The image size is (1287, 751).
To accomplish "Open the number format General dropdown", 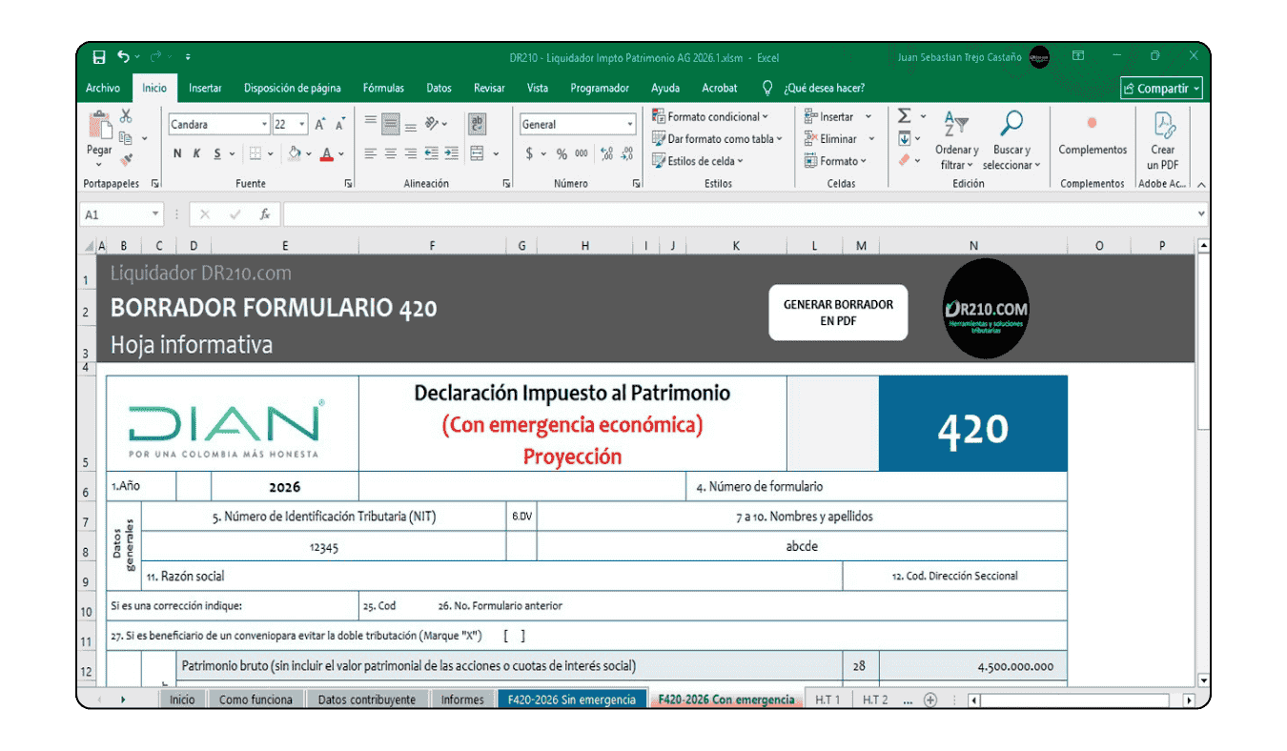I will tap(630, 124).
